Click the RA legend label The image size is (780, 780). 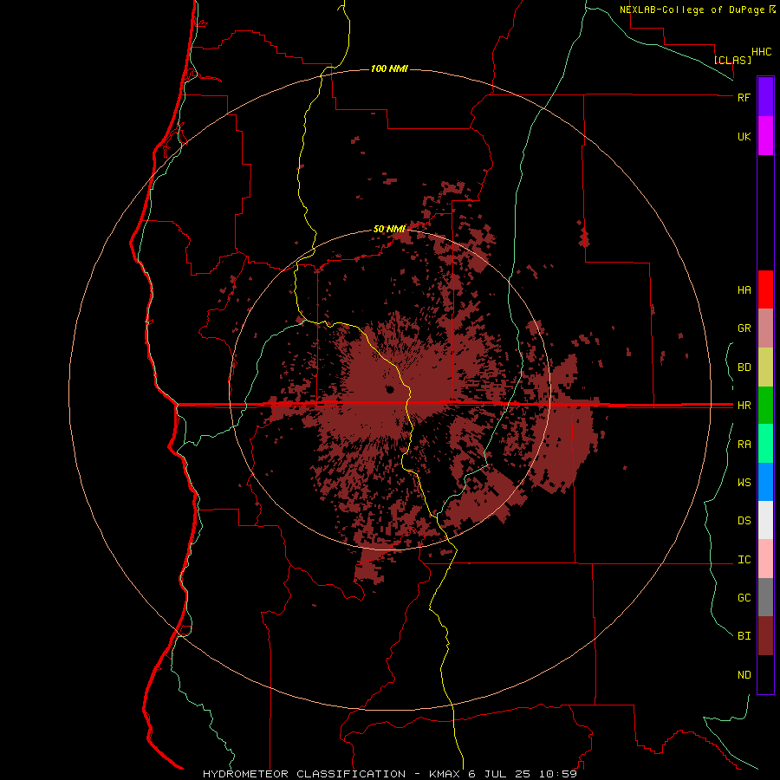pos(744,445)
